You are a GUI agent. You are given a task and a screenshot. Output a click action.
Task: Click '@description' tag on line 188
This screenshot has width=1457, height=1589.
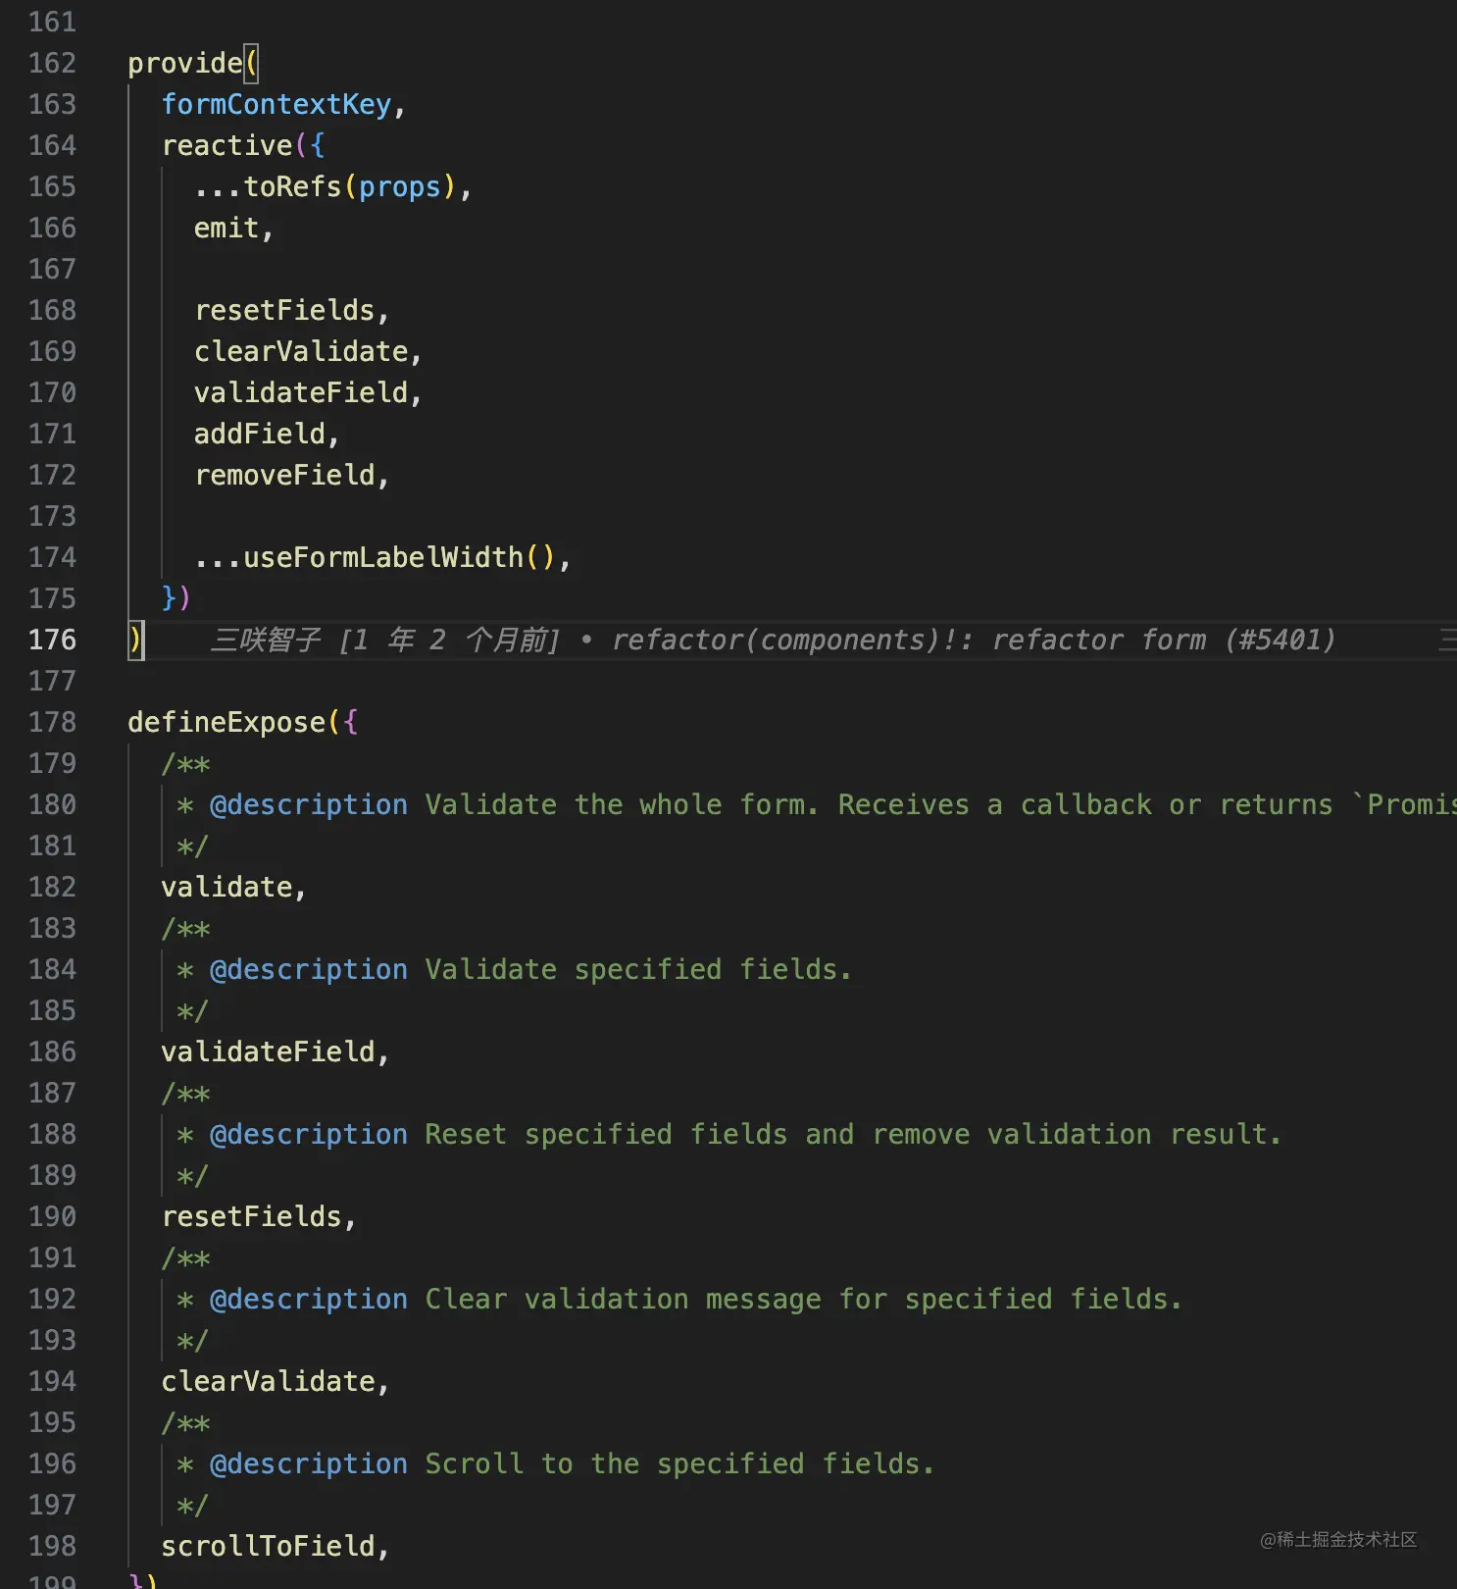click(309, 1134)
